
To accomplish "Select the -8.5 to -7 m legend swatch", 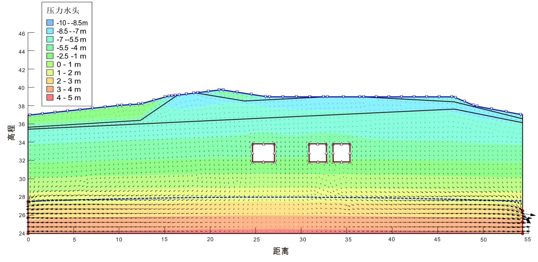I will (50, 31).
